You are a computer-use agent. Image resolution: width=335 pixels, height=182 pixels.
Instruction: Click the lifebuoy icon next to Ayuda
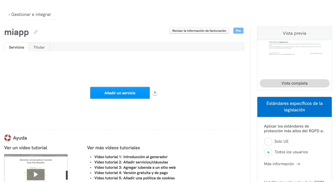(x=7, y=138)
